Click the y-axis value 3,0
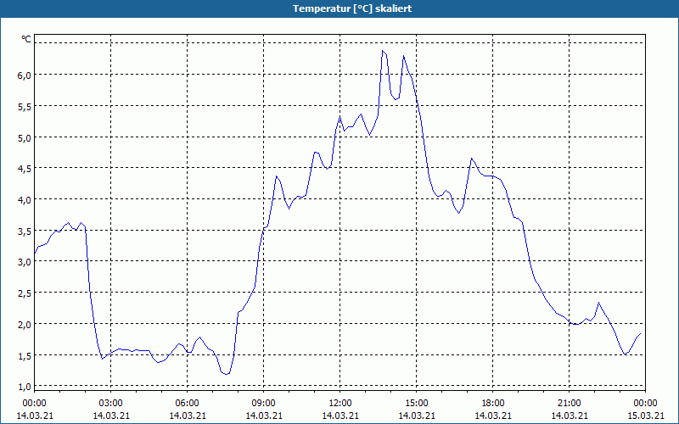 (x=25, y=262)
